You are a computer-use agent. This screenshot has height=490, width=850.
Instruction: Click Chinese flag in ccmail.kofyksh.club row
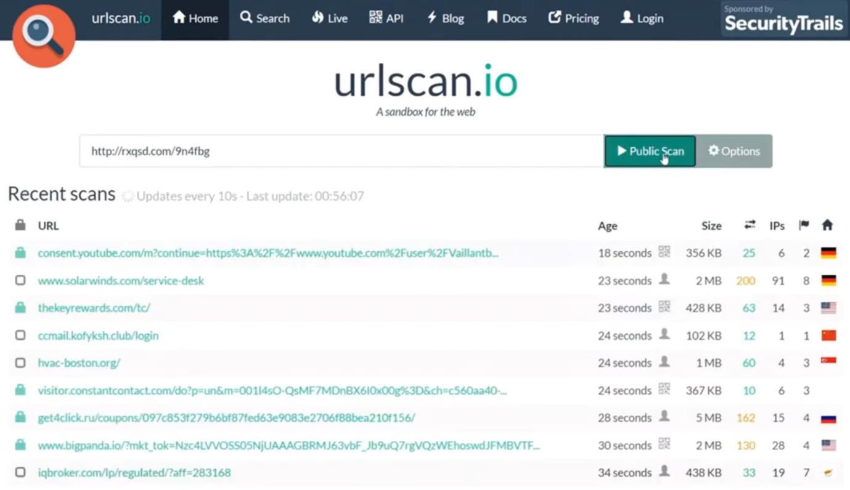tap(828, 335)
